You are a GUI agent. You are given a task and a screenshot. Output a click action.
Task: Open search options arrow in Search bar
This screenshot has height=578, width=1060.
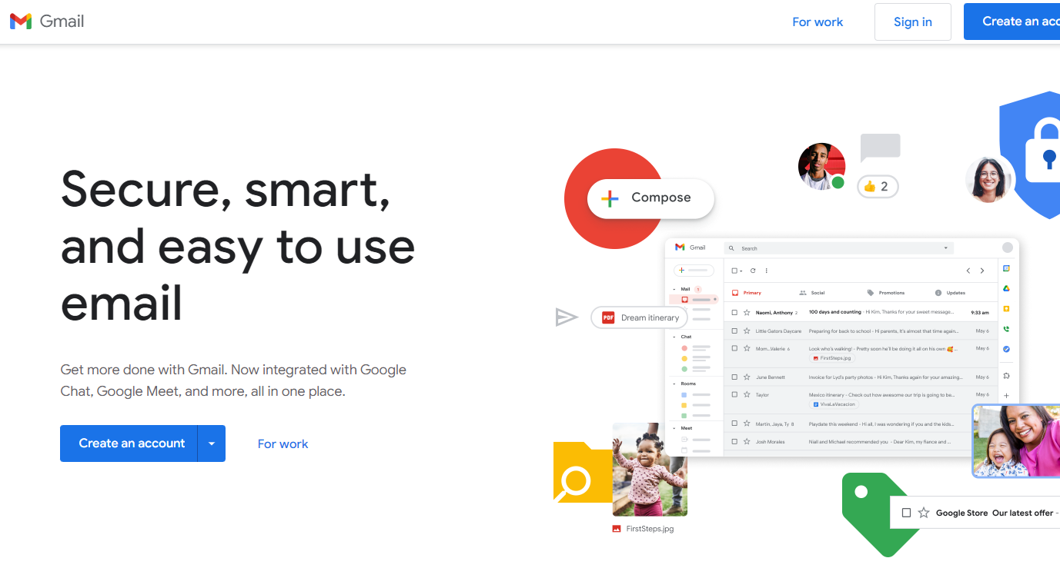click(x=945, y=248)
